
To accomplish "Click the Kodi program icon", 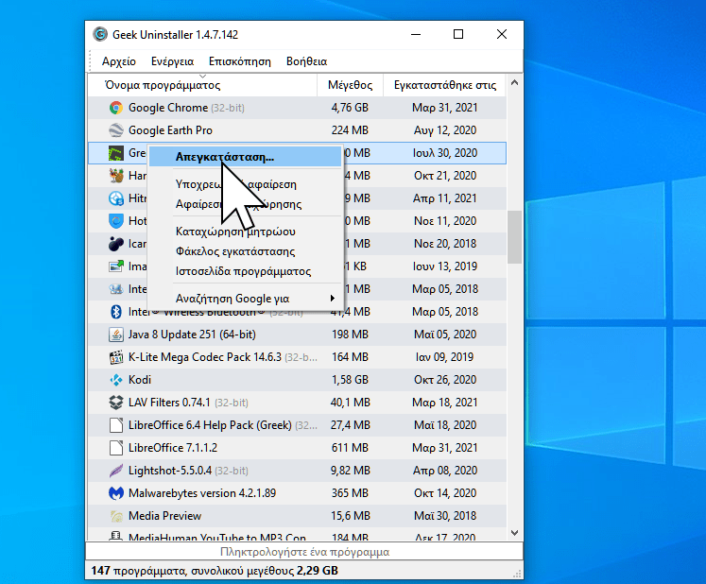I will tap(116, 380).
